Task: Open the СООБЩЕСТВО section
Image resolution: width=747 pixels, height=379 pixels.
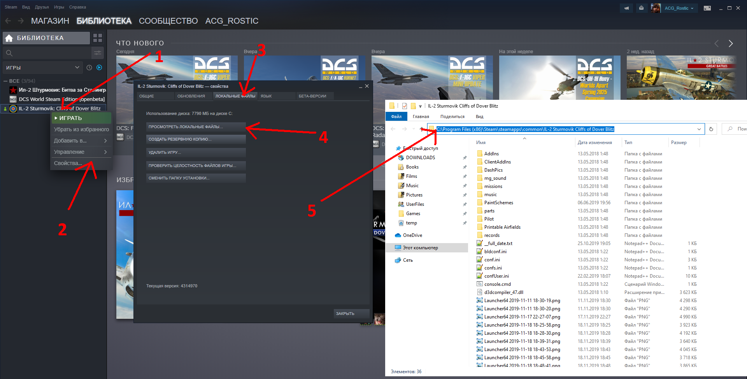Action: [x=168, y=21]
